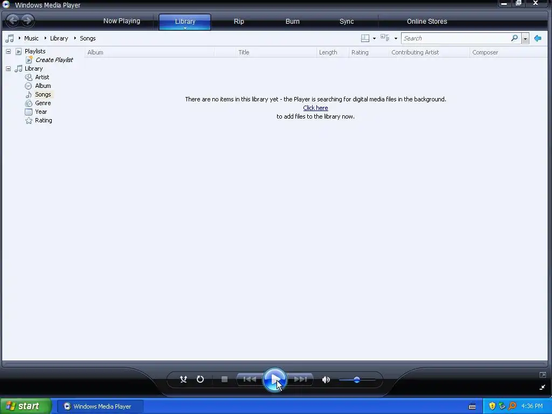Click the Next track button
This screenshot has height=414, width=552.
click(x=300, y=379)
